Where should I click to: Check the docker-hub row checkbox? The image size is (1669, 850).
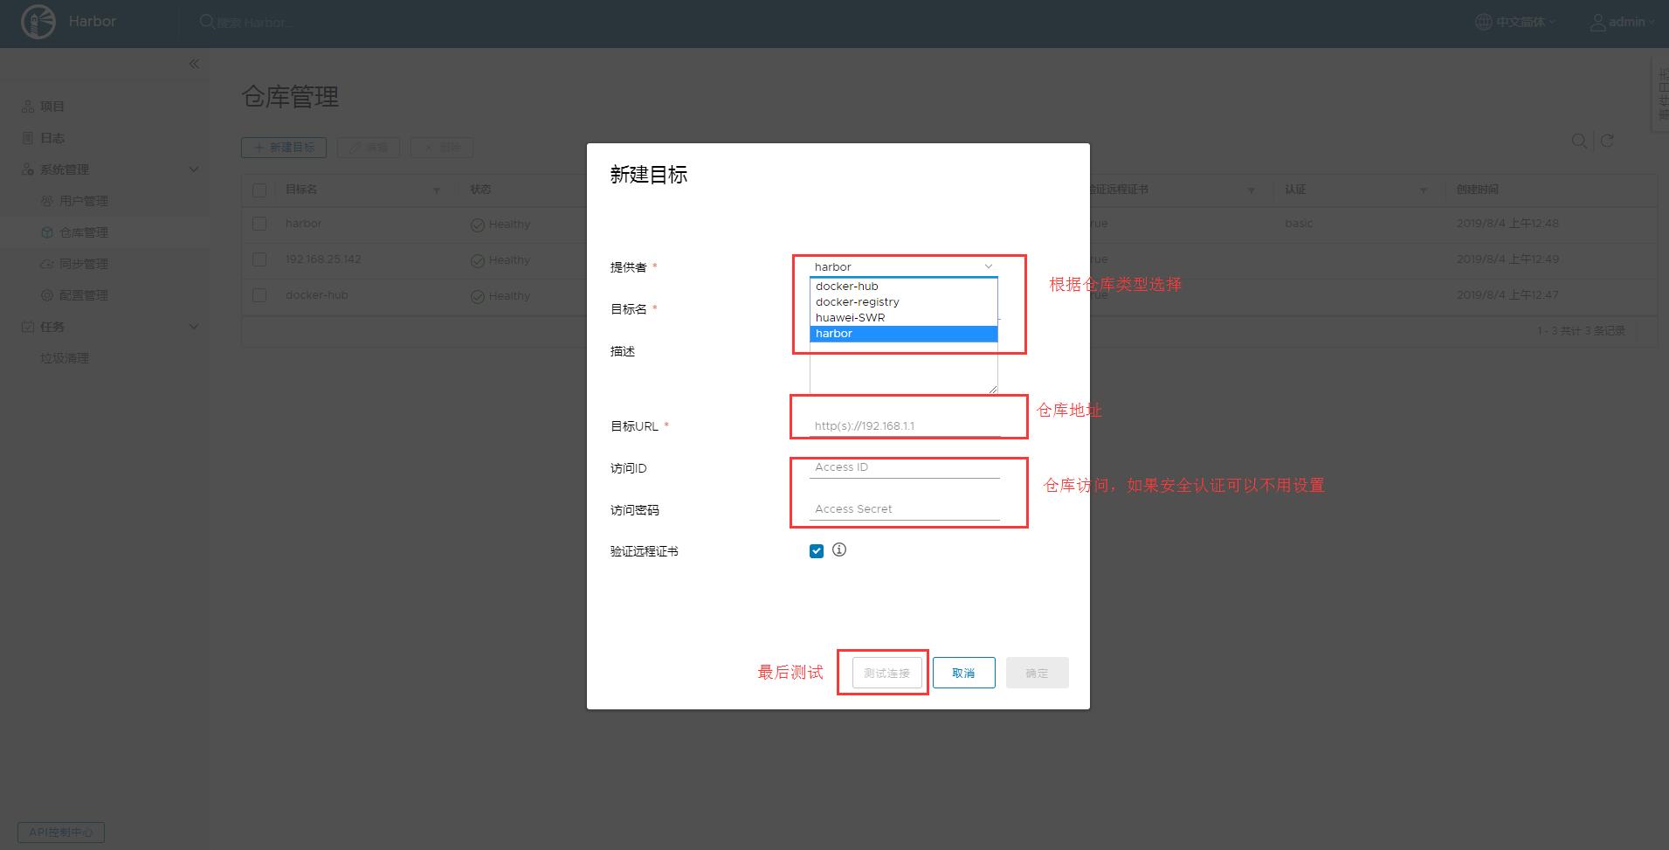pos(259,295)
